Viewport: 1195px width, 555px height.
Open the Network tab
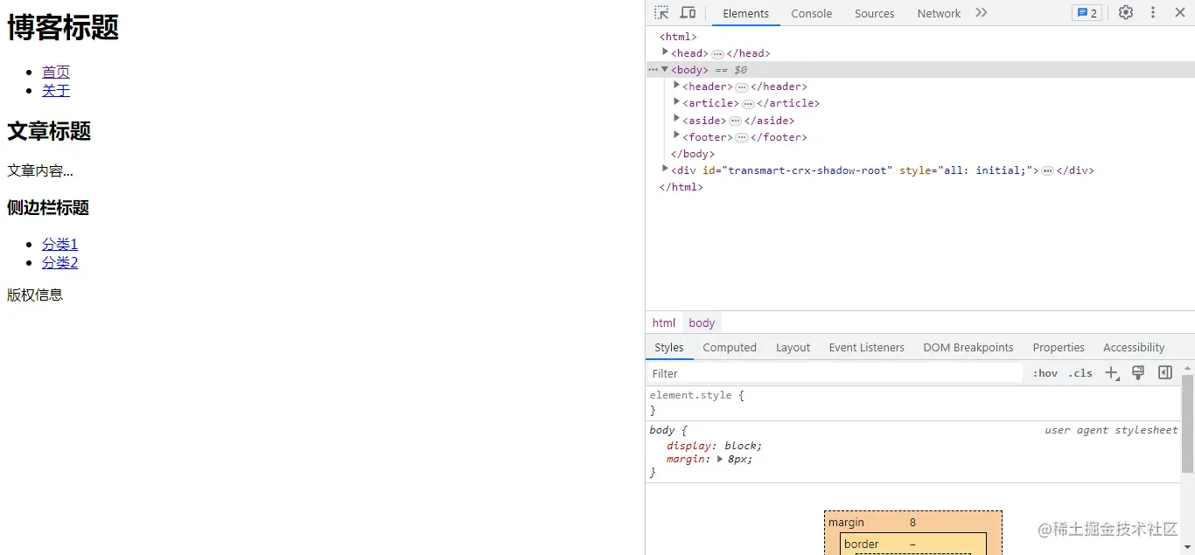point(939,13)
